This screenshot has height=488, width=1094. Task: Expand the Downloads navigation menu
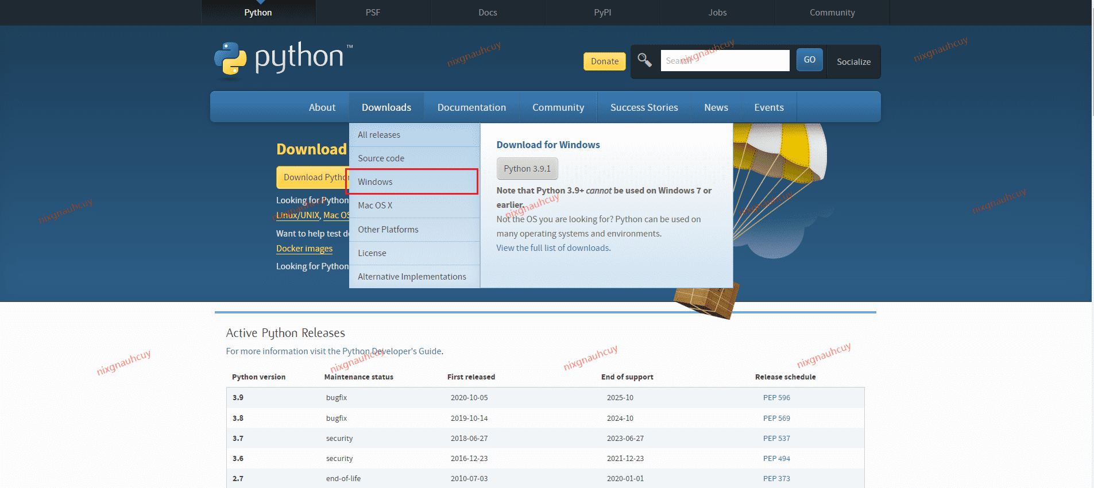[x=386, y=107]
